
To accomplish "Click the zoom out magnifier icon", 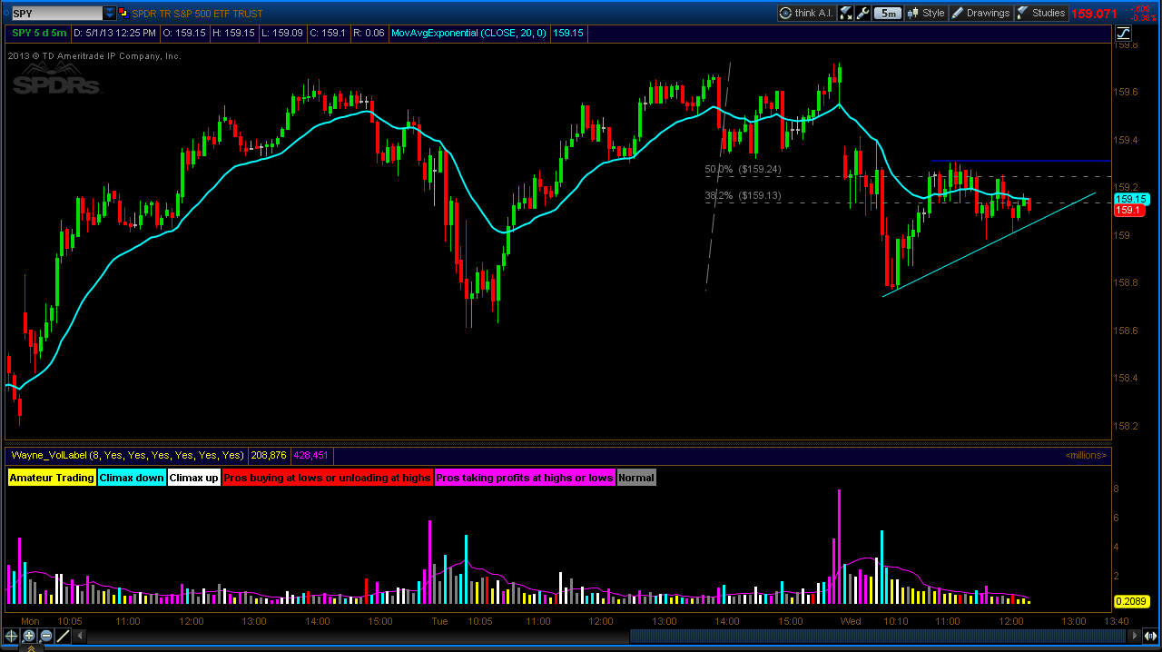I will [x=46, y=636].
